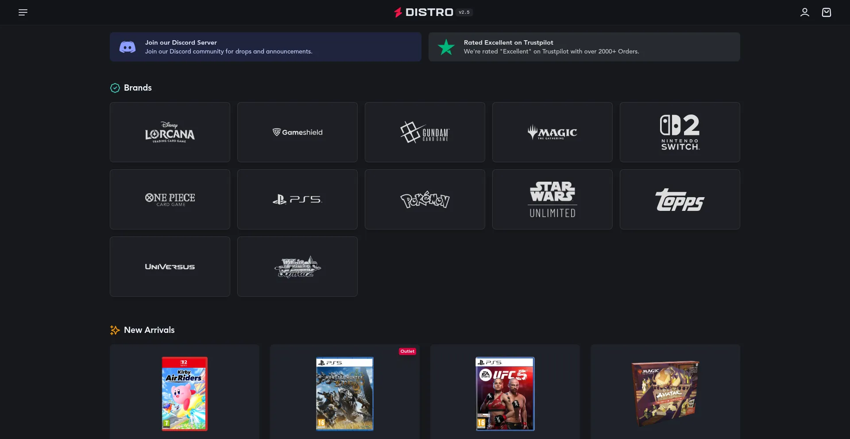The width and height of the screenshot is (850, 439).
Task: View the UFC 5 PS5 game
Action: click(505, 393)
